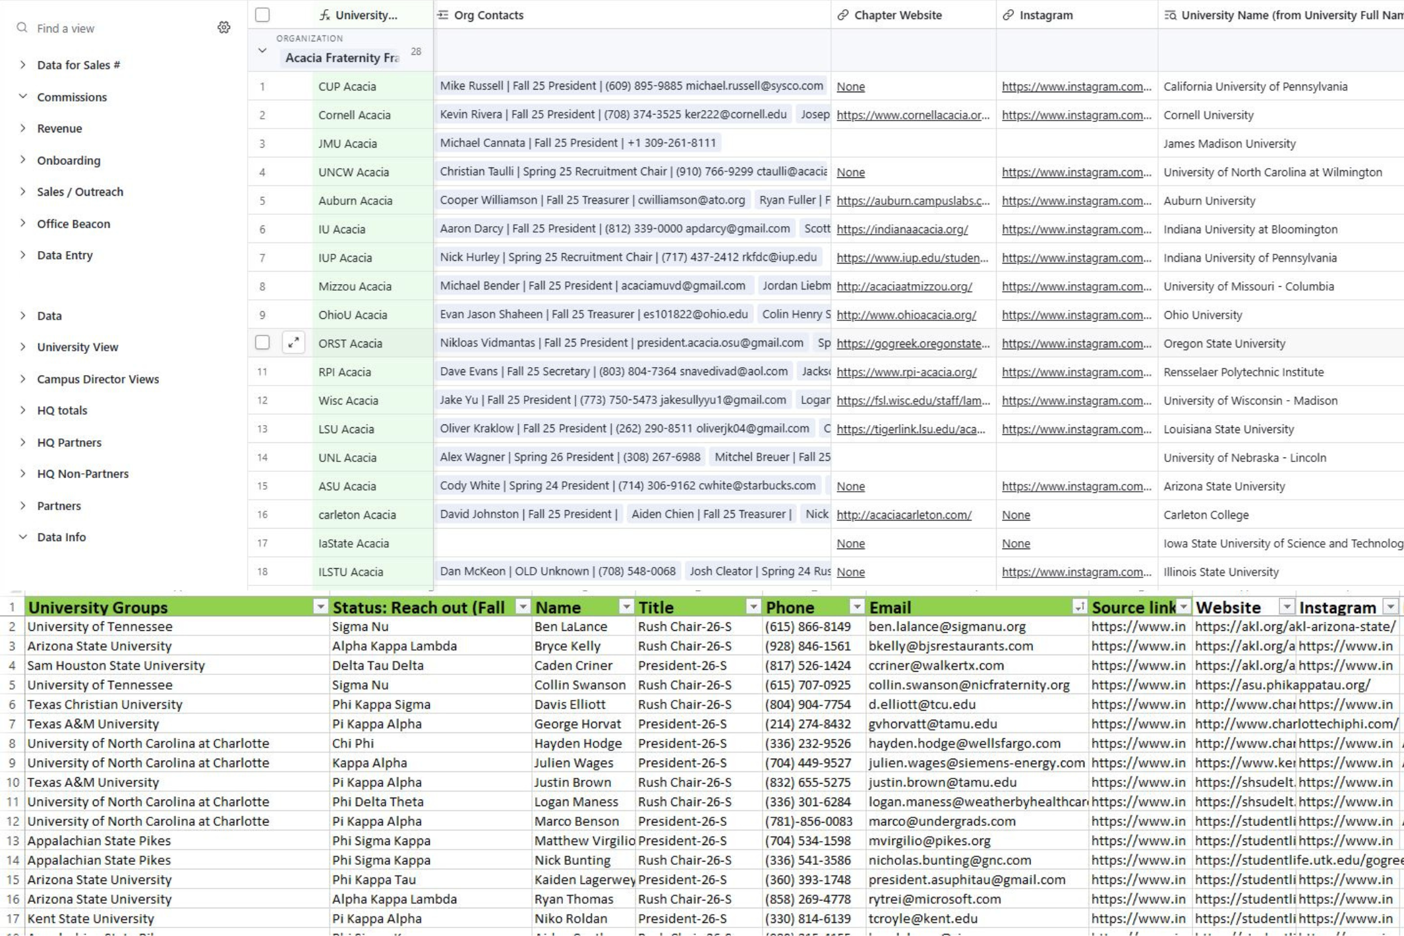1404x936 pixels.
Task: Expand the Data Entry section chevron
Action: 23,254
